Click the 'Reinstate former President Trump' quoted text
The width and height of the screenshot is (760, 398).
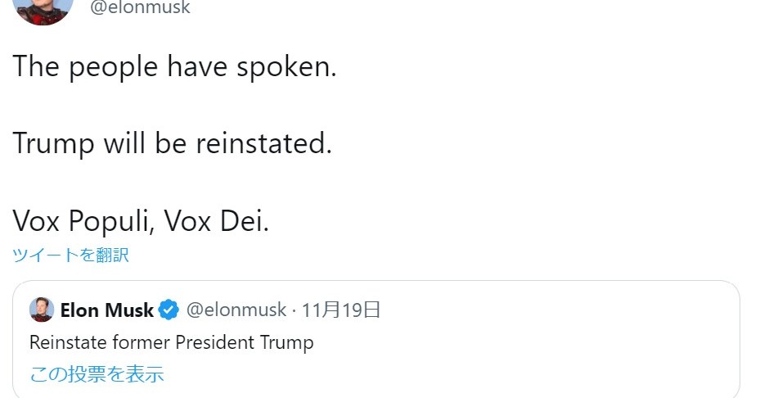point(172,342)
